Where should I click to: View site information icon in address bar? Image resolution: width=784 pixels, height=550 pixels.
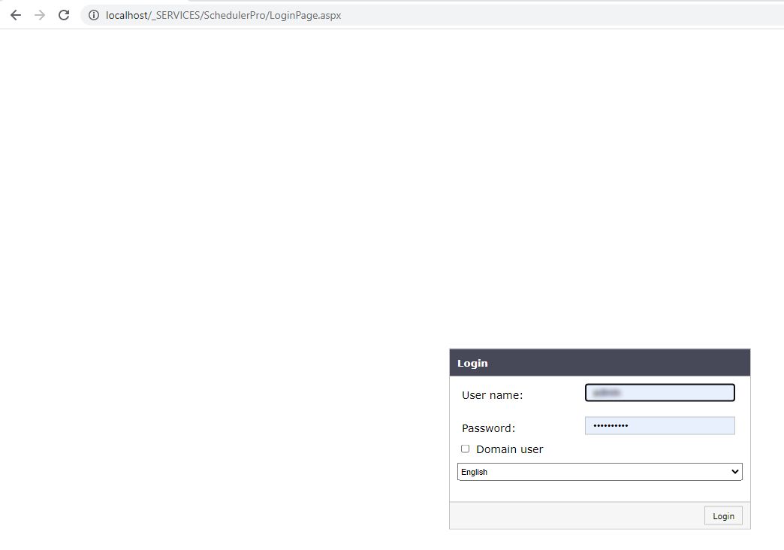94,15
